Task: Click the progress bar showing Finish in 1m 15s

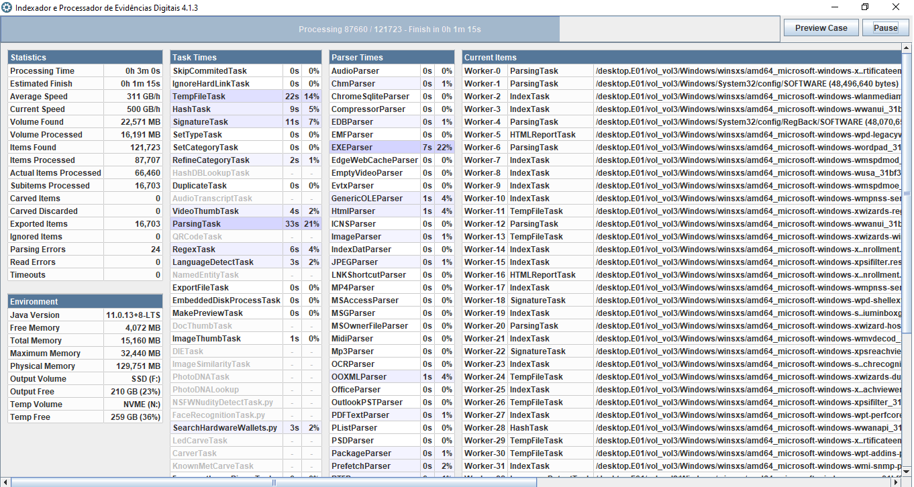Action: (x=389, y=29)
